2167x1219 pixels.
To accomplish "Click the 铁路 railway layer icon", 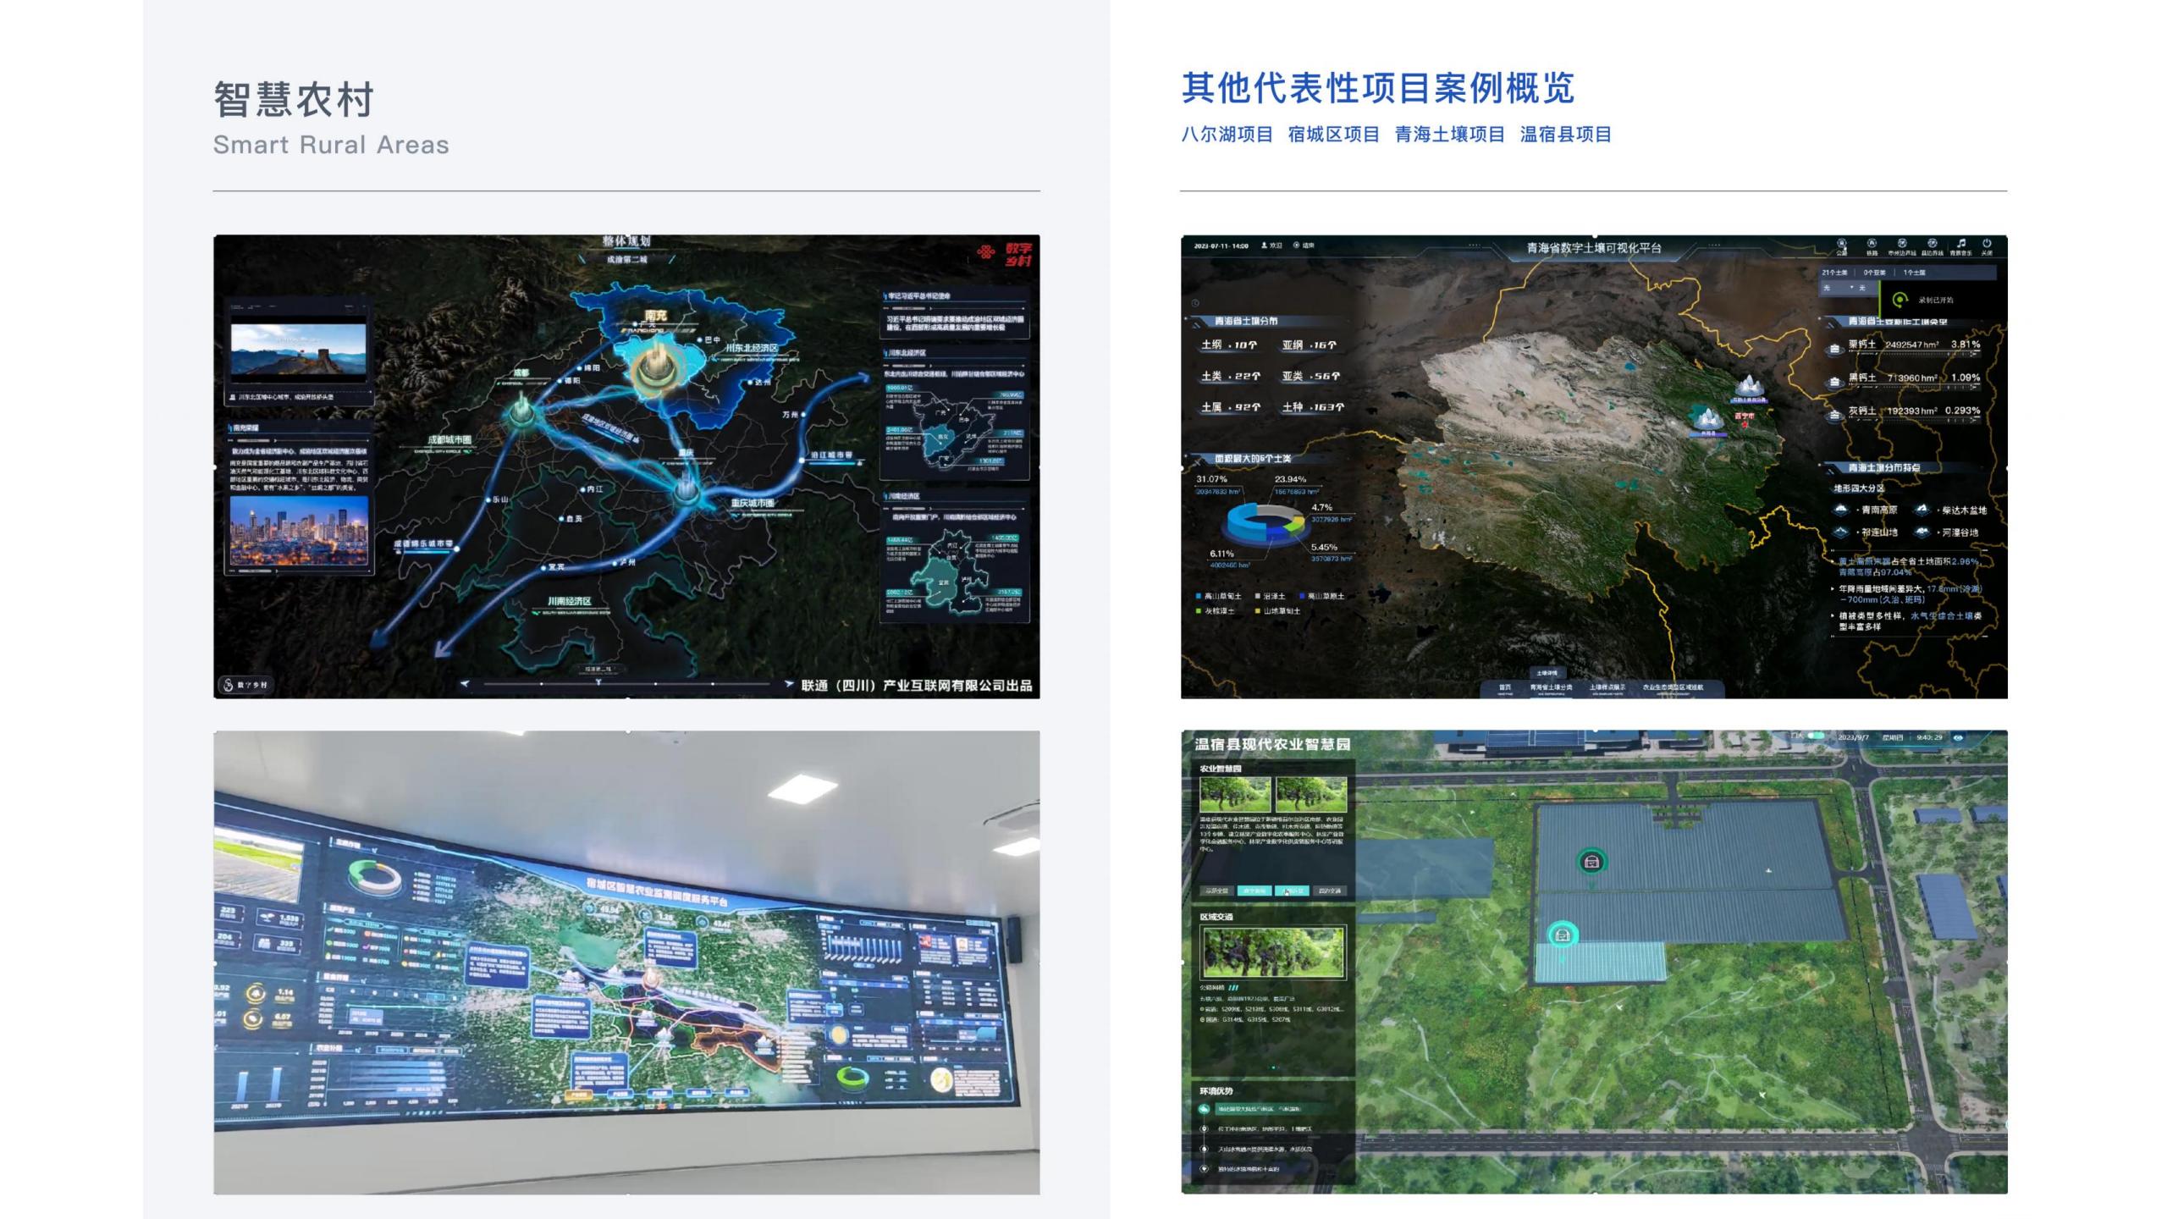I will [1872, 244].
